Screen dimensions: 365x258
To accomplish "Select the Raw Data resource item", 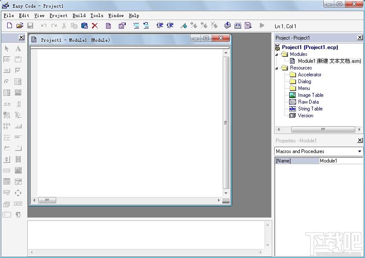I will [308, 102].
